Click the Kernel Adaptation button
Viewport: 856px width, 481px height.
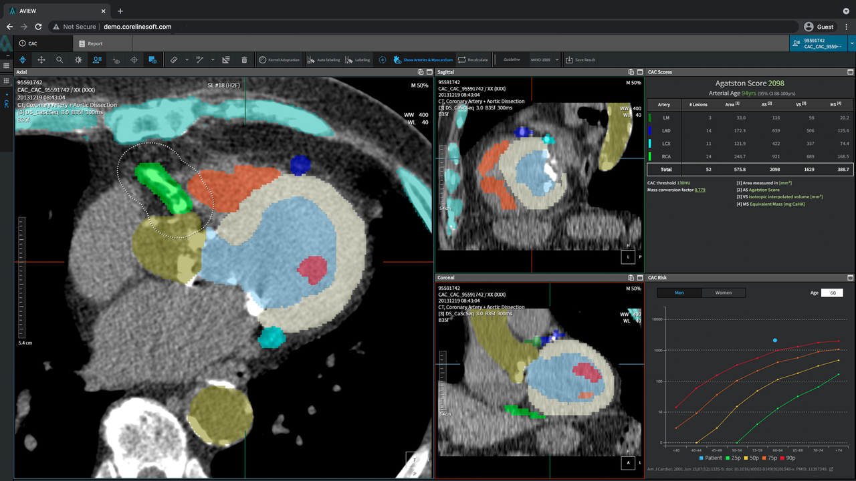tap(279, 60)
